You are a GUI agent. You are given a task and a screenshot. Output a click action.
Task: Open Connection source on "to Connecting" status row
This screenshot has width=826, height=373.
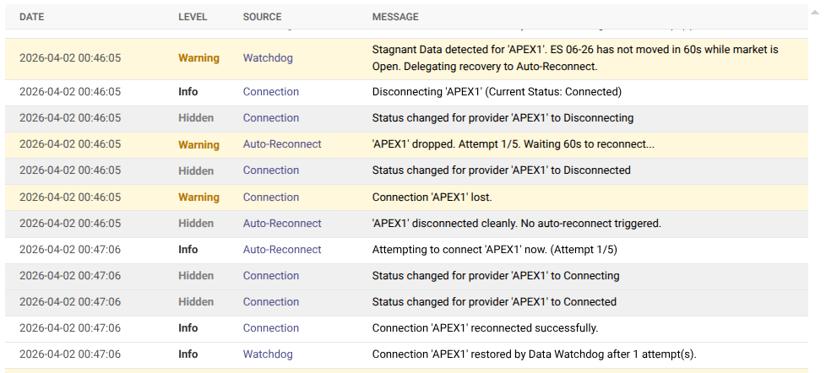[x=270, y=276]
